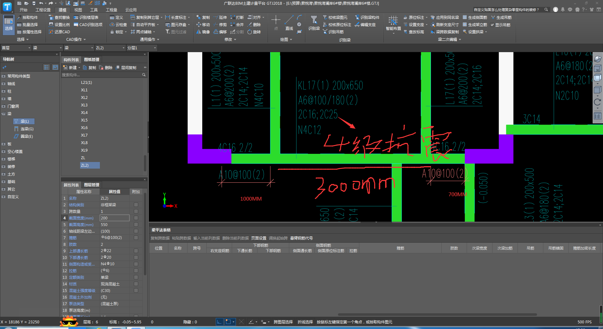Switch to the 开始 ribbon tab
The image size is (603, 329).
24,10
